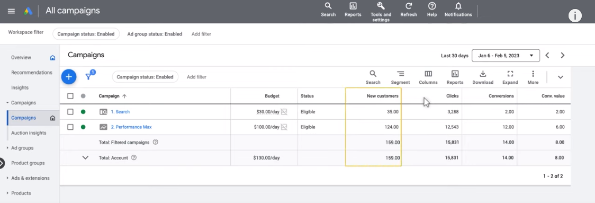The image size is (595, 203).
Task: Click green status dot of 1. Search
Action: [x=83, y=112]
